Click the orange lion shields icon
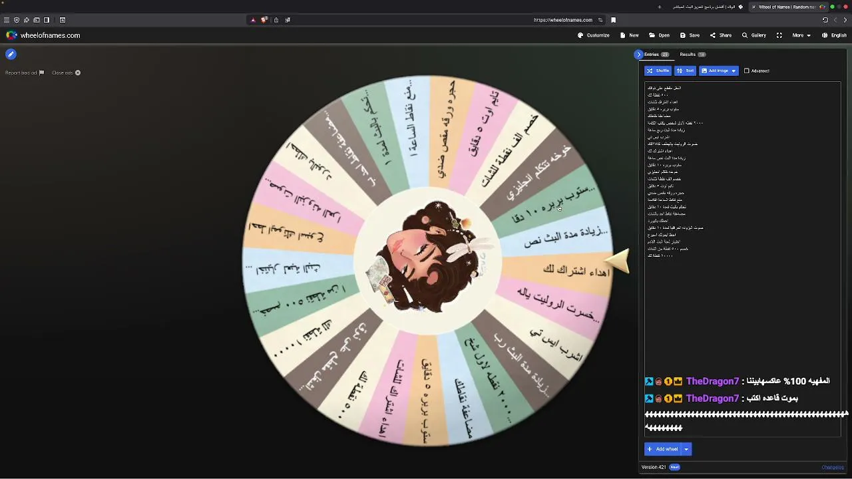Viewport: 852px width, 479px height. [x=264, y=20]
